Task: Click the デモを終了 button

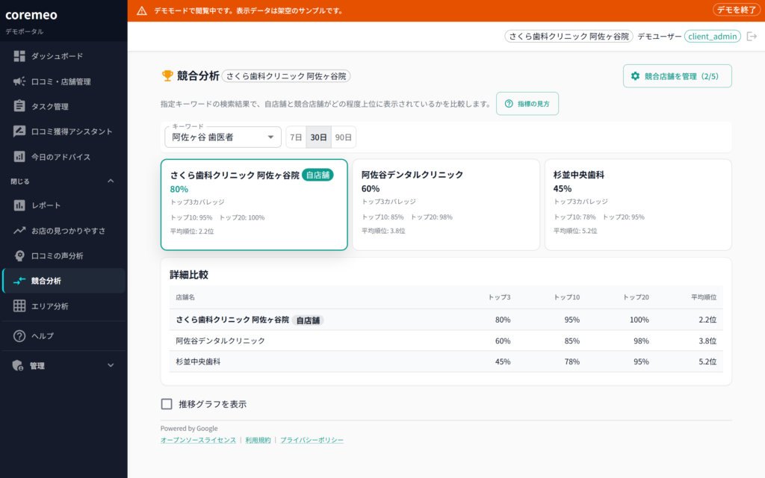Action: point(736,10)
